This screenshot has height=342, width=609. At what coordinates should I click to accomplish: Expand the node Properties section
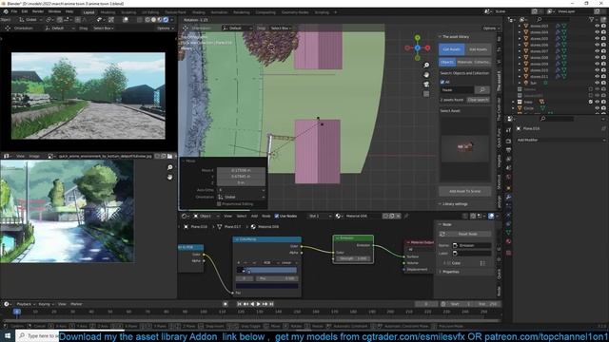click(450, 272)
